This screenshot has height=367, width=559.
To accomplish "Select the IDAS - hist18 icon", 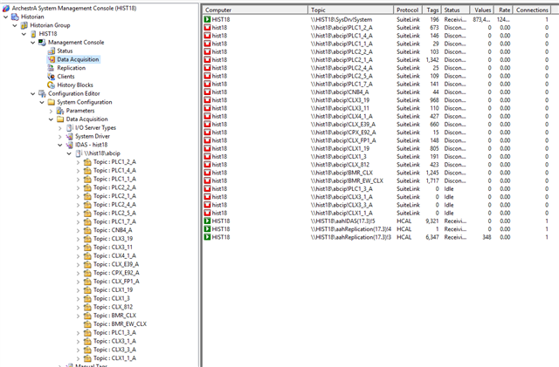I will pos(70,145).
